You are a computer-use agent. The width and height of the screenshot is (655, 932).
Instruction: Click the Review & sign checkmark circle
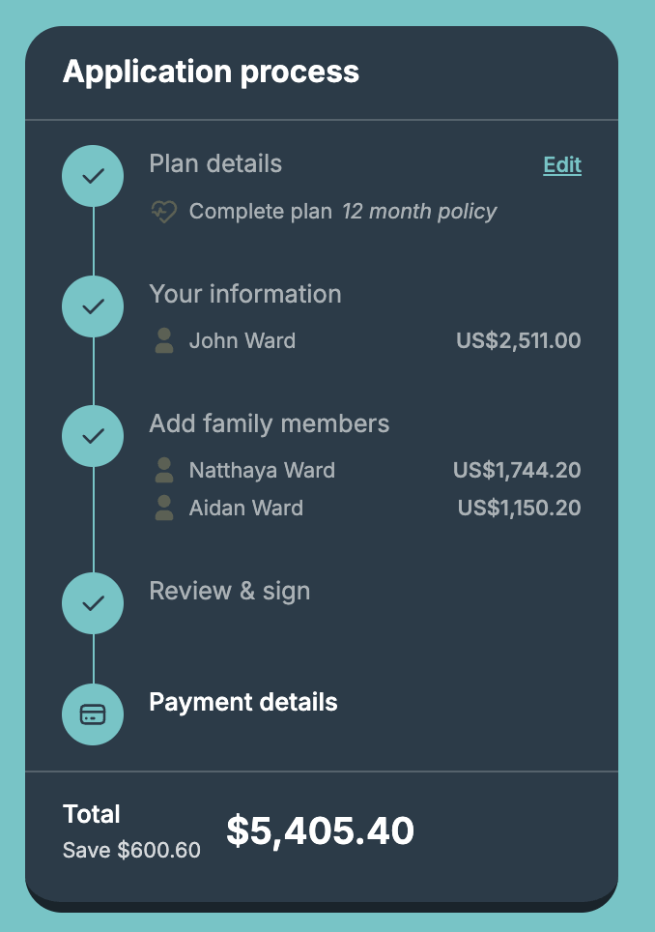click(x=93, y=602)
